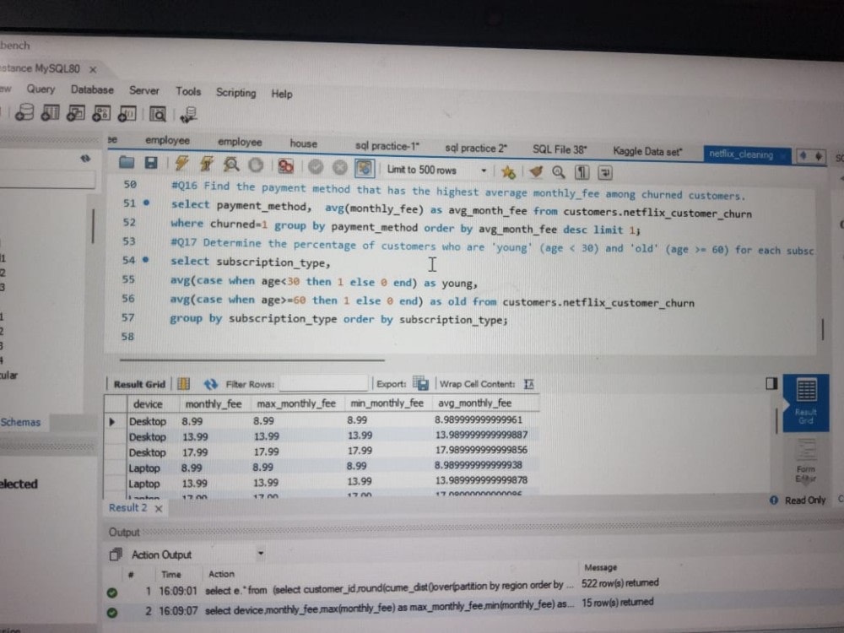Click the first Desktop row cell
The image size is (844, 633).
148,421
